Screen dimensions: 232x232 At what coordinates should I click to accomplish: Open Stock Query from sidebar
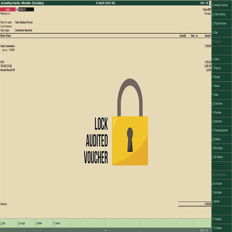(222, 148)
